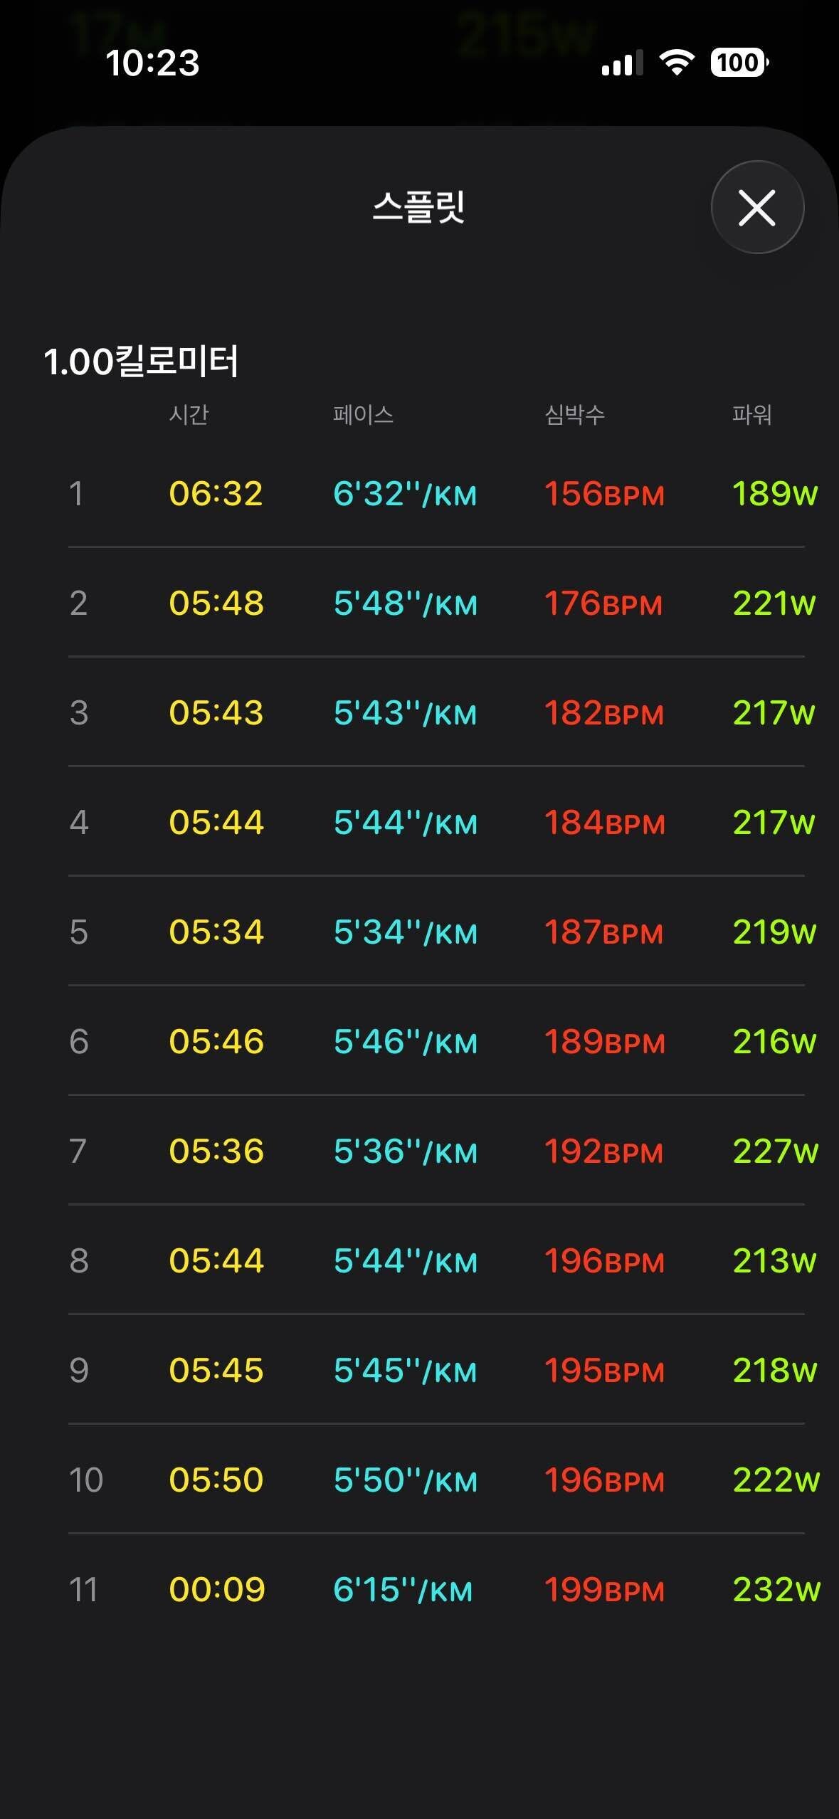Tap the 1.00킬로미터 section heading
This screenshot has width=839, height=1819.
141,361
